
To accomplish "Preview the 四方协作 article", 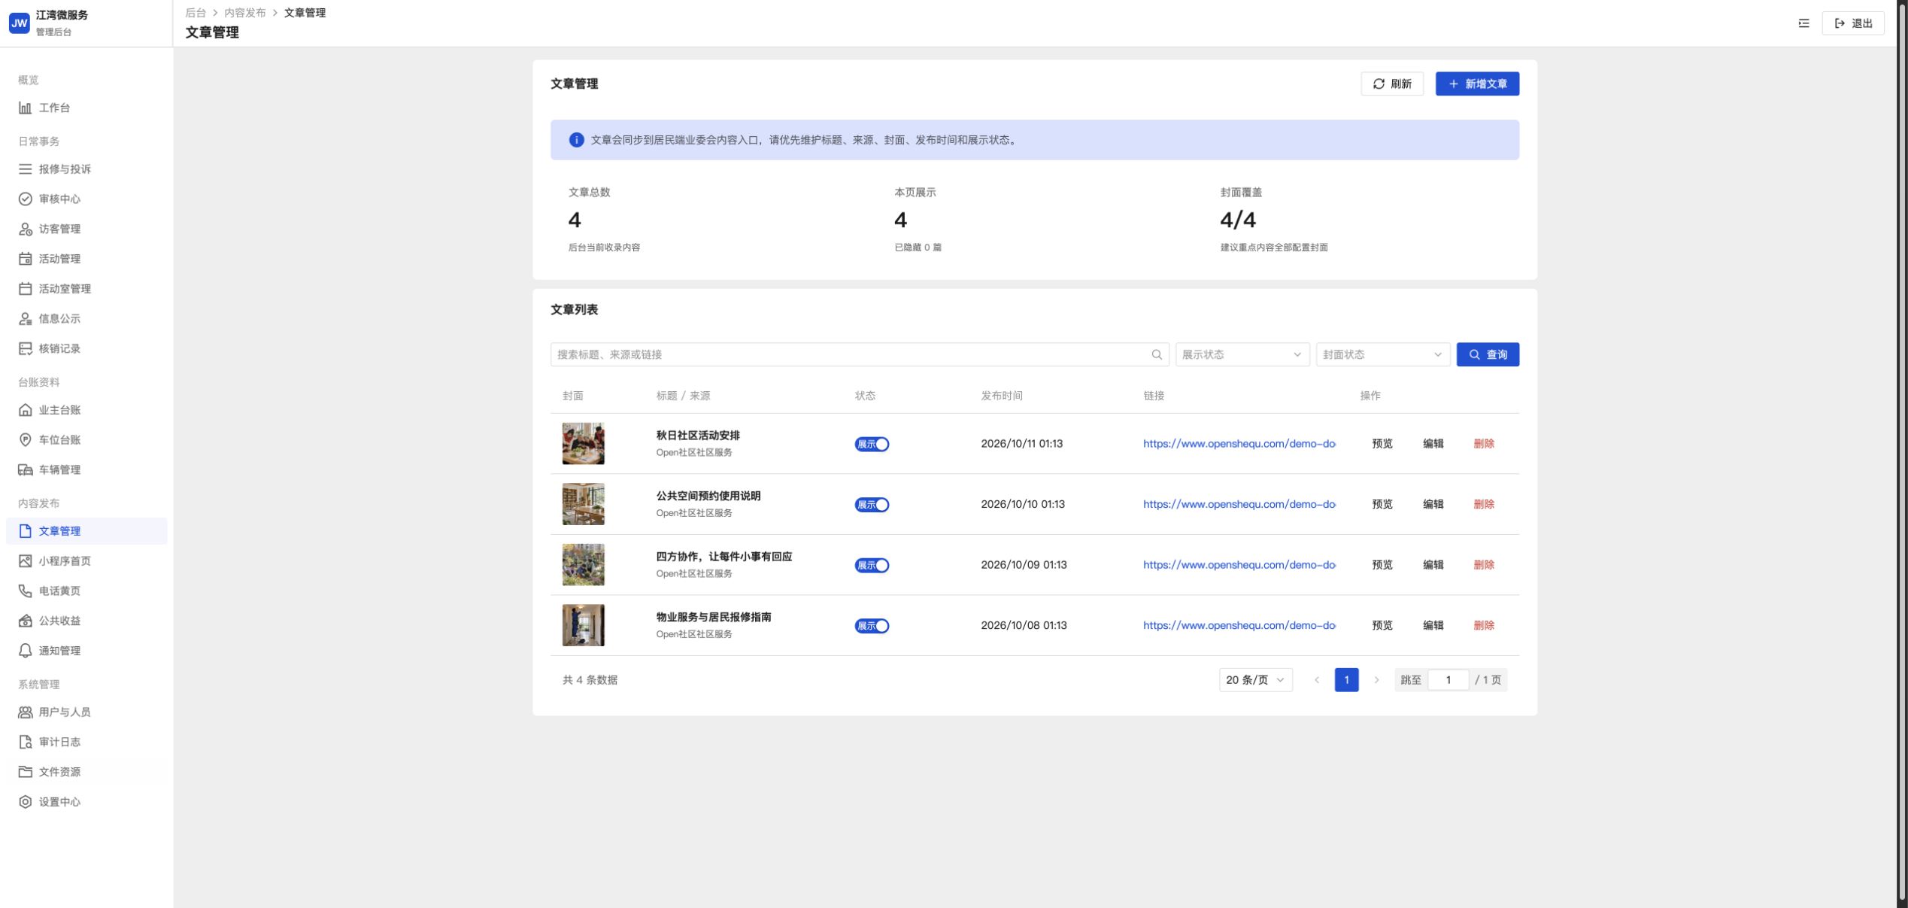I will (1382, 565).
